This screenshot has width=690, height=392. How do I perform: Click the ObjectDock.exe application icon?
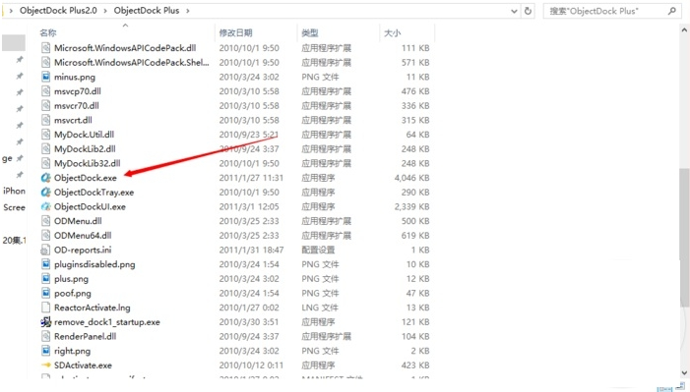point(45,178)
